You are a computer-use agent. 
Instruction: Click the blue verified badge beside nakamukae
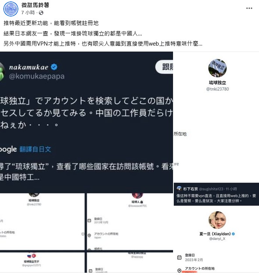54,67
